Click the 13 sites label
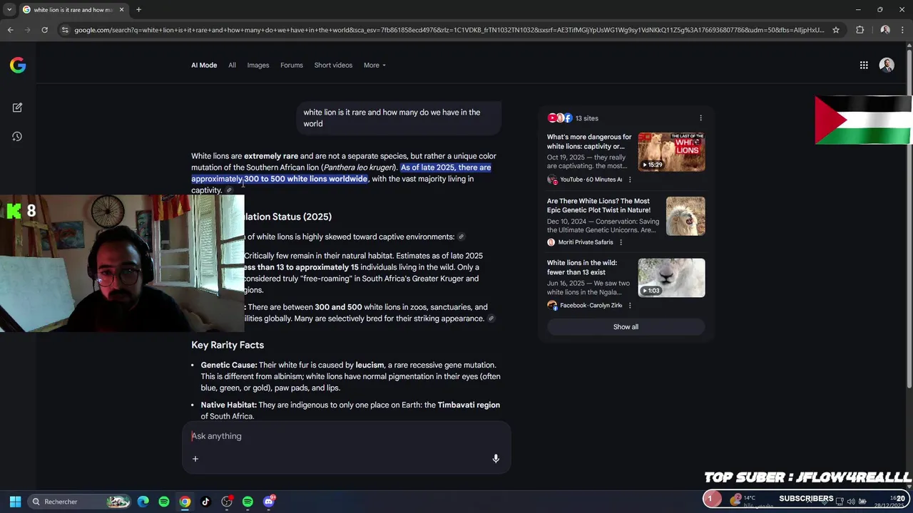Image resolution: width=913 pixels, height=513 pixels. coord(586,118)
